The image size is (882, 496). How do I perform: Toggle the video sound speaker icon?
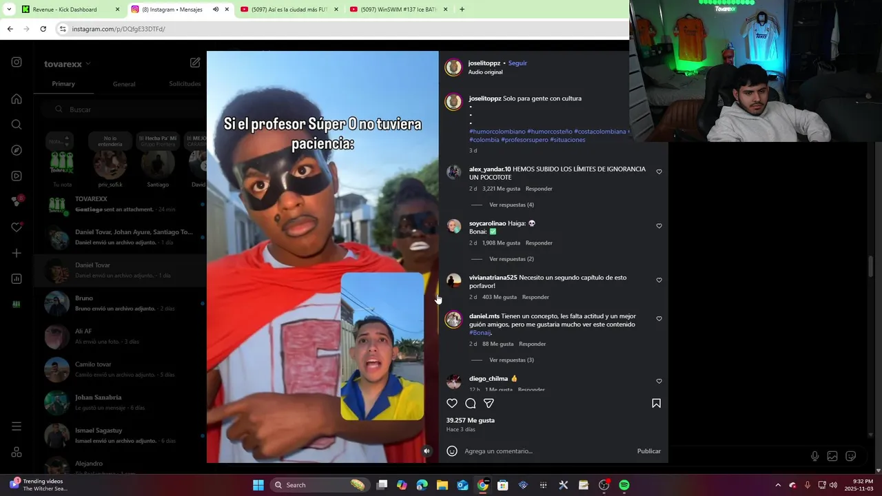point(427,451)
